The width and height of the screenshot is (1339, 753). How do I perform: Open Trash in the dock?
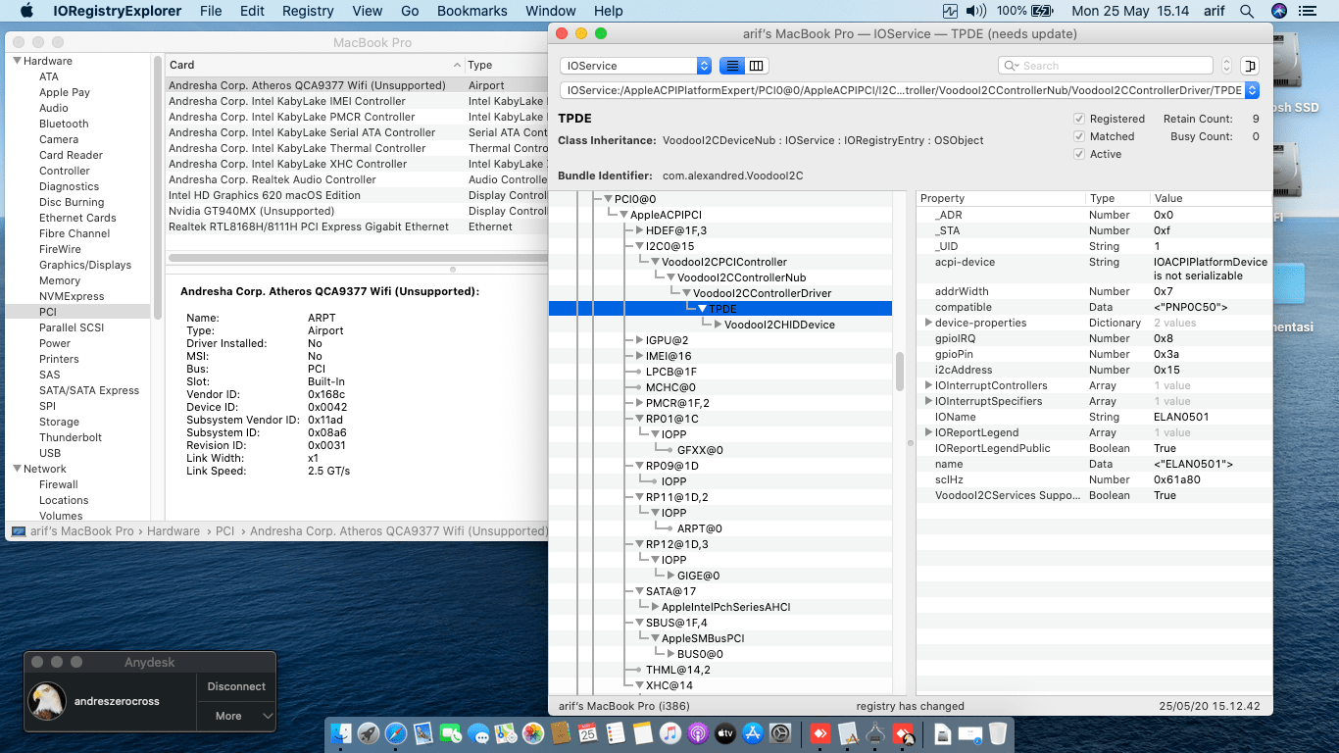click(997, 733)
